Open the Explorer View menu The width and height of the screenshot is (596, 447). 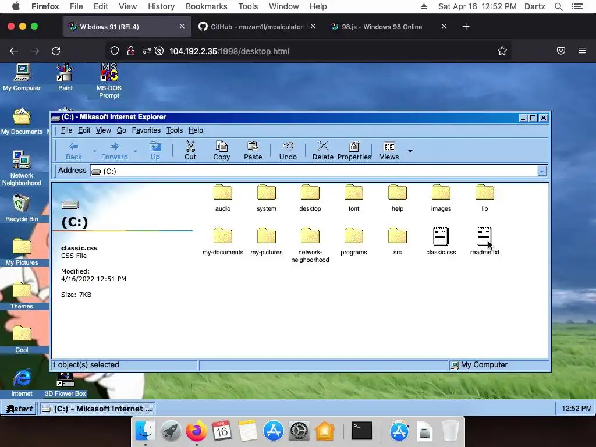coord(104,130)
